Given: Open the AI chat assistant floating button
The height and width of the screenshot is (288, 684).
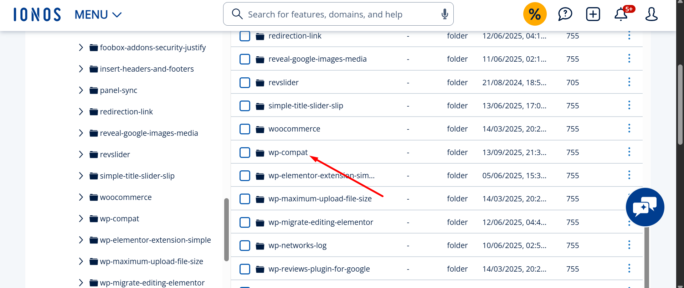Looking at the screenshot, I should pos(645,207).
